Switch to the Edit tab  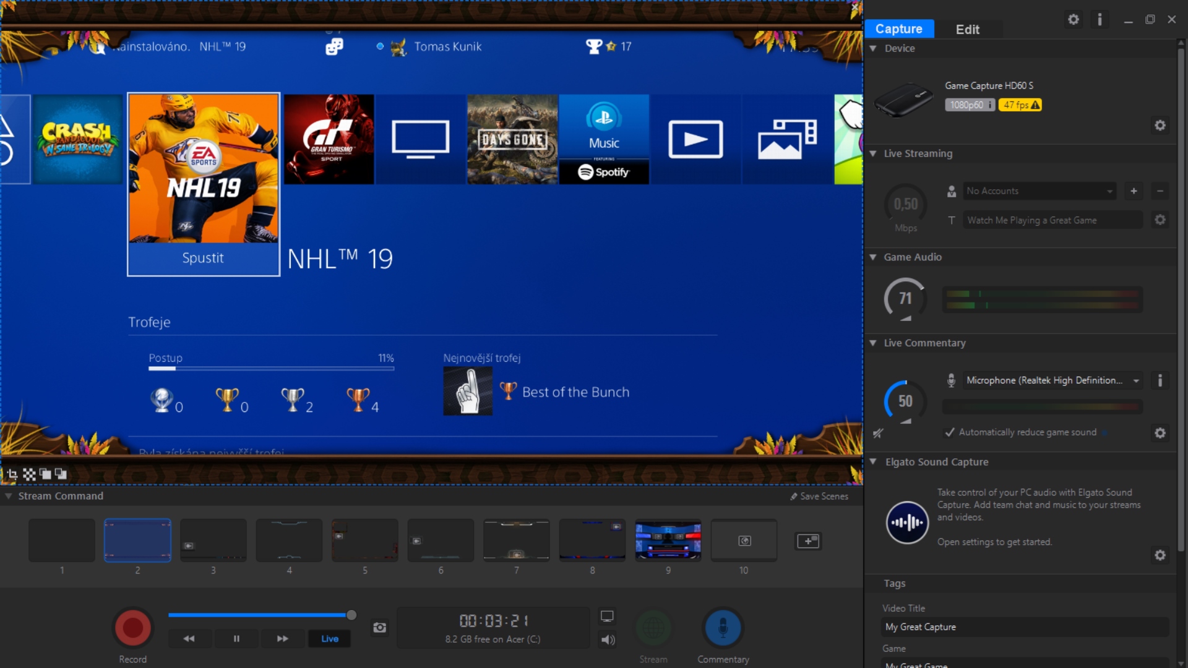(967, 29)
